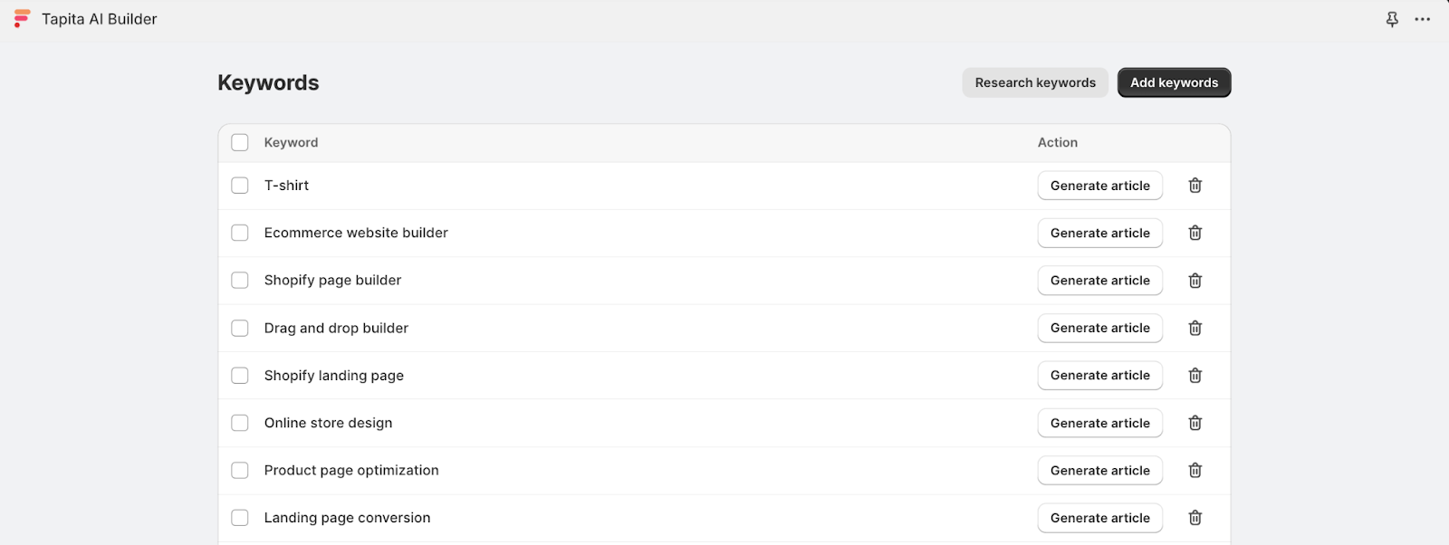Click the Tapita logo icon
This screenshot has height=545, width=1449.
22,19
